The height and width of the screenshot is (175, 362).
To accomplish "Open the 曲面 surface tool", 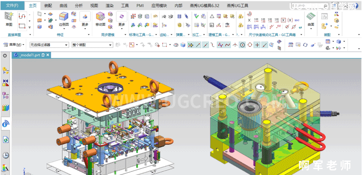I will pyautogui.click(x=311, y=19).
